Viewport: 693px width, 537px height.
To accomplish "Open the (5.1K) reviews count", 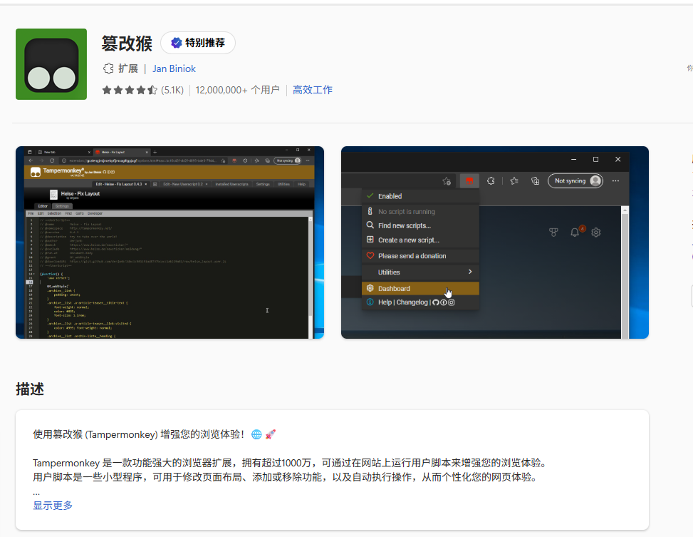I will [172, 91].
